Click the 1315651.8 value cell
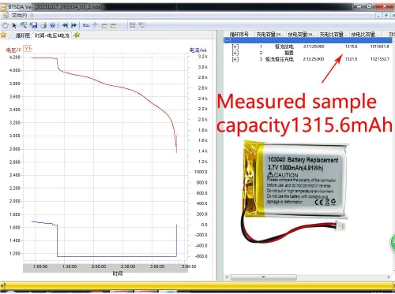Viewport: 395px width, 294px height. click(x=379, y=47)
